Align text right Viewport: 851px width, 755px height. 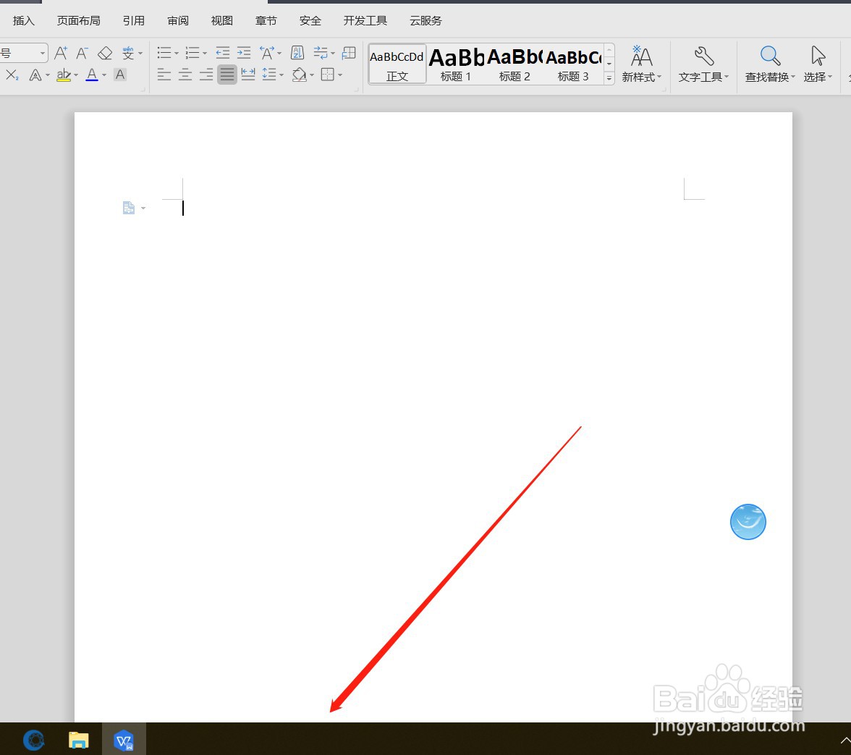pyautogui.click(x=206, y=75)
